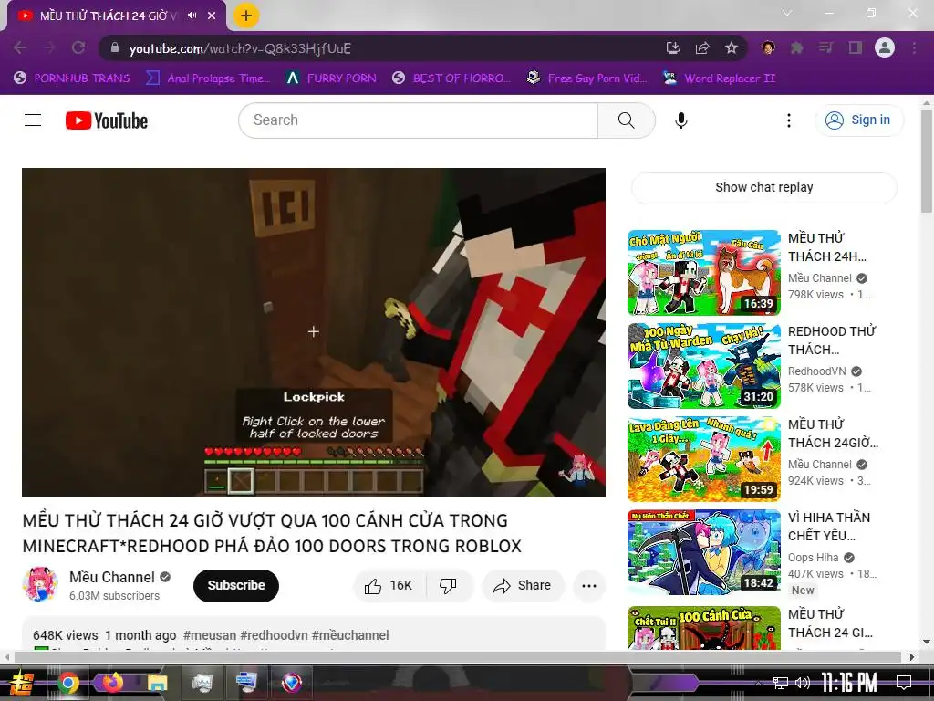Open File Explorer from taskbar
Screen dimensions: 934x701
click(157, 683)
